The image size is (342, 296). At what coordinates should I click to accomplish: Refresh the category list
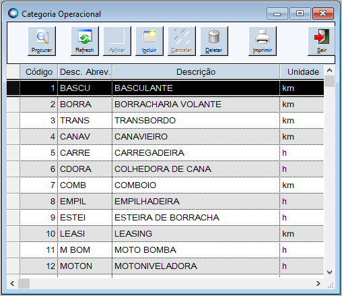coord(85,41)
